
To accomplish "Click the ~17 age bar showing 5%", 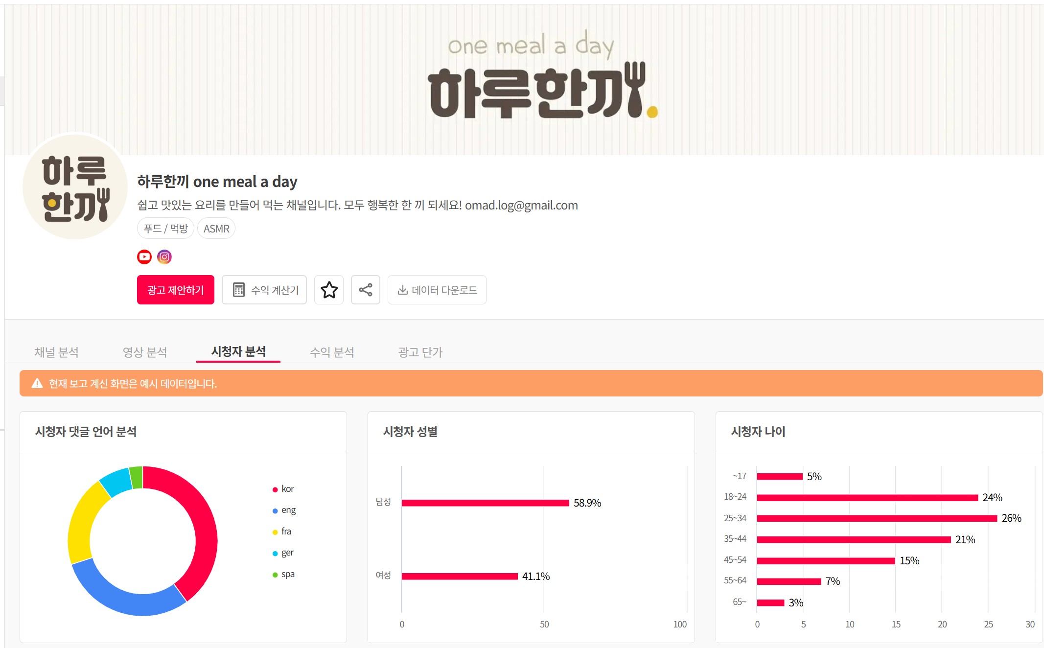I will [780, 476].
